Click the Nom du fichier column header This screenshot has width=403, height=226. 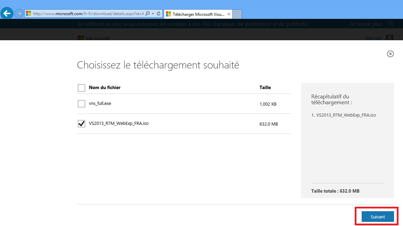click(104, 87)
